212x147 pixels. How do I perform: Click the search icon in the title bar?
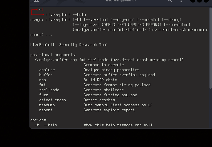coord(170,1)
